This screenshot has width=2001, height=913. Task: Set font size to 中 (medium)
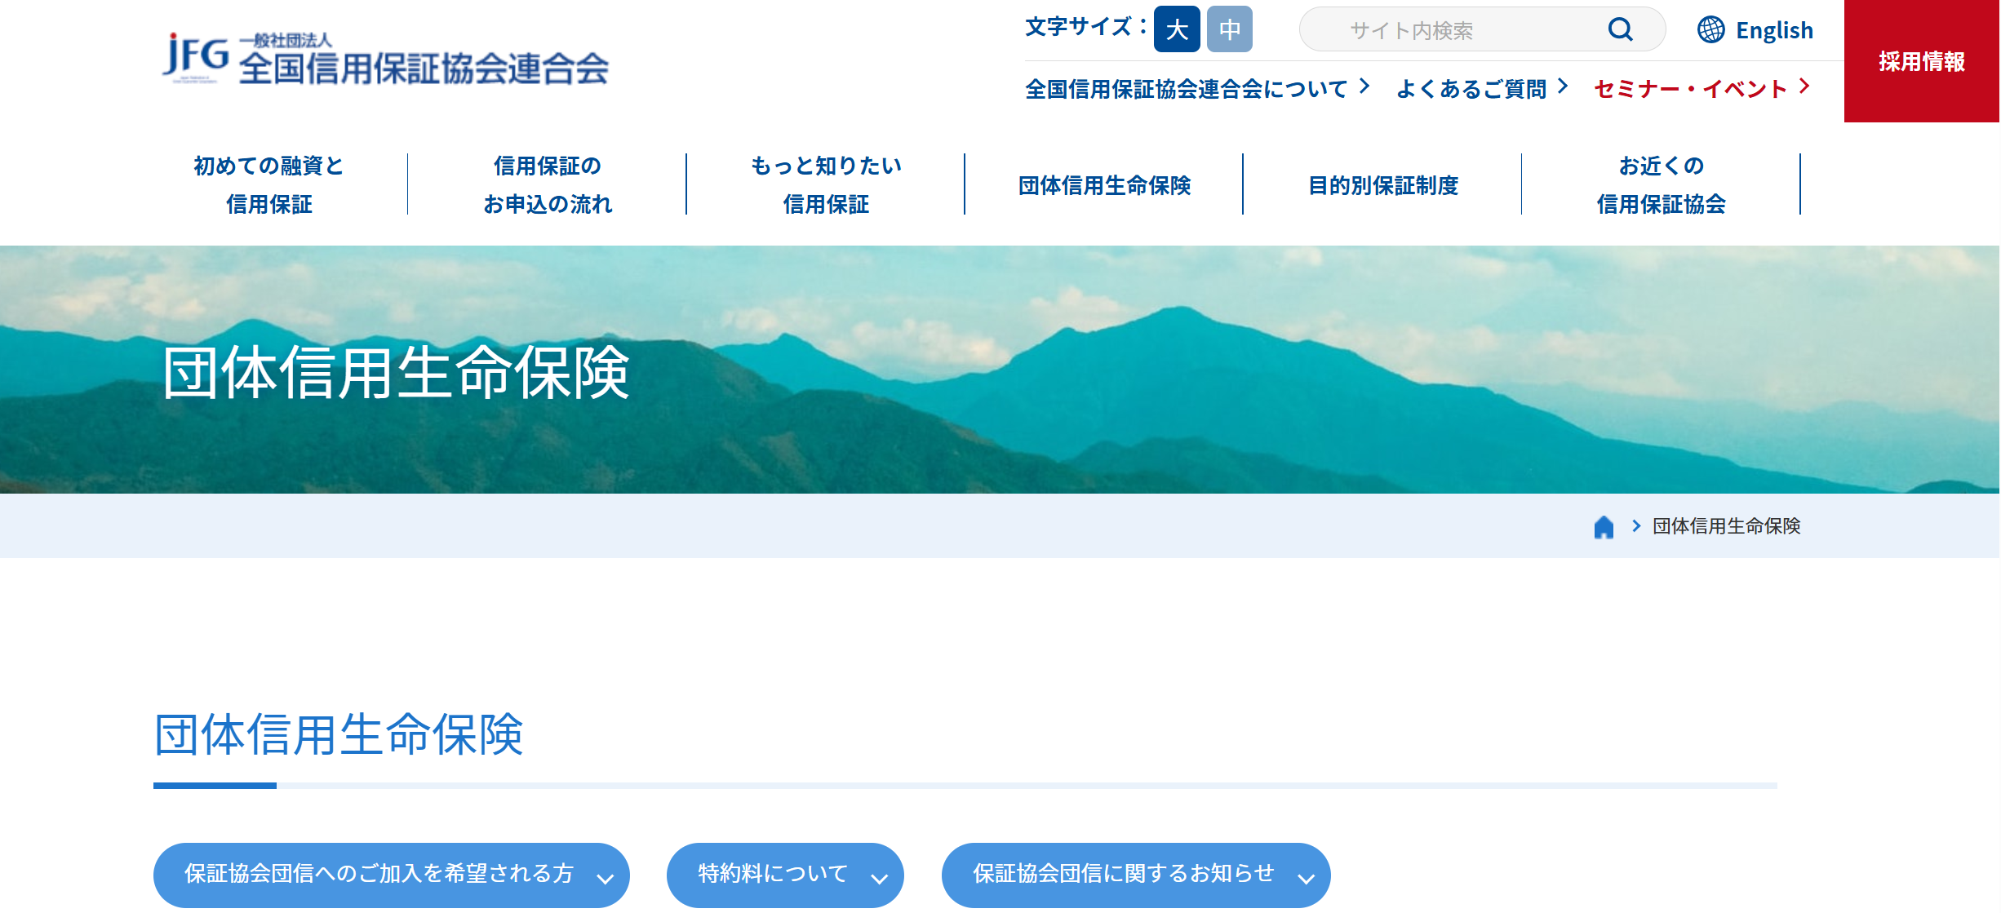click(1229, 30)
